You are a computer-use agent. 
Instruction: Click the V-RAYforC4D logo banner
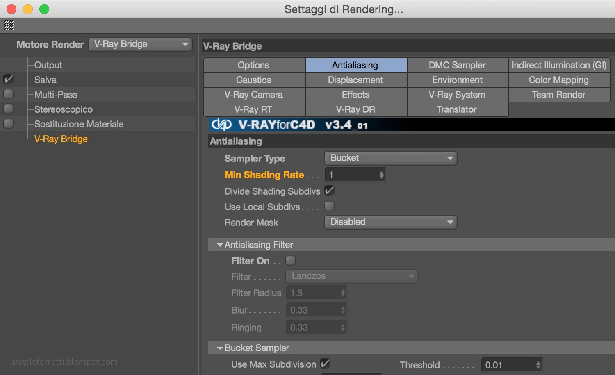(x=412, y=125)
